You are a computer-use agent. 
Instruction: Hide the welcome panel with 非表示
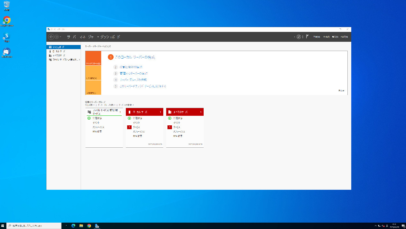click(341, 91)
